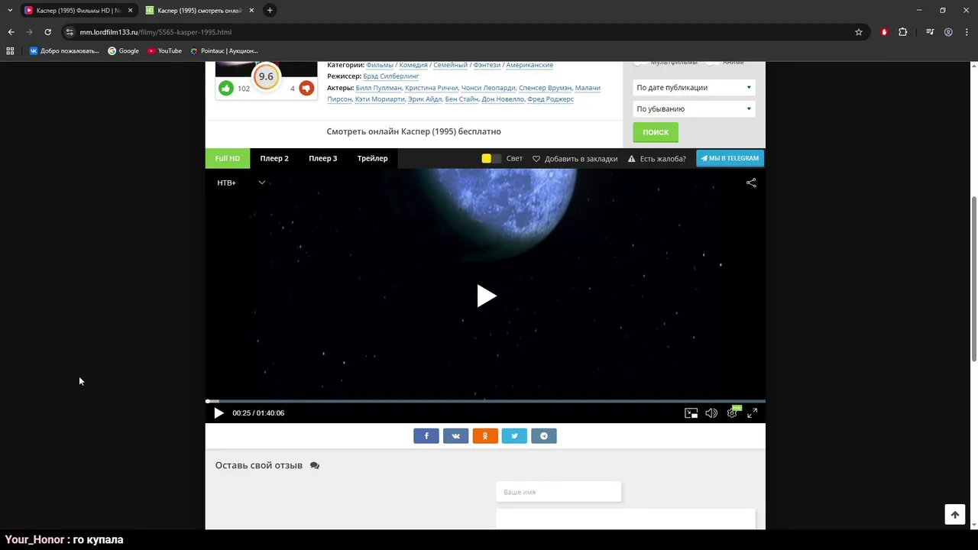
Task: Click the Семейный category link
Action: (450, 65)
